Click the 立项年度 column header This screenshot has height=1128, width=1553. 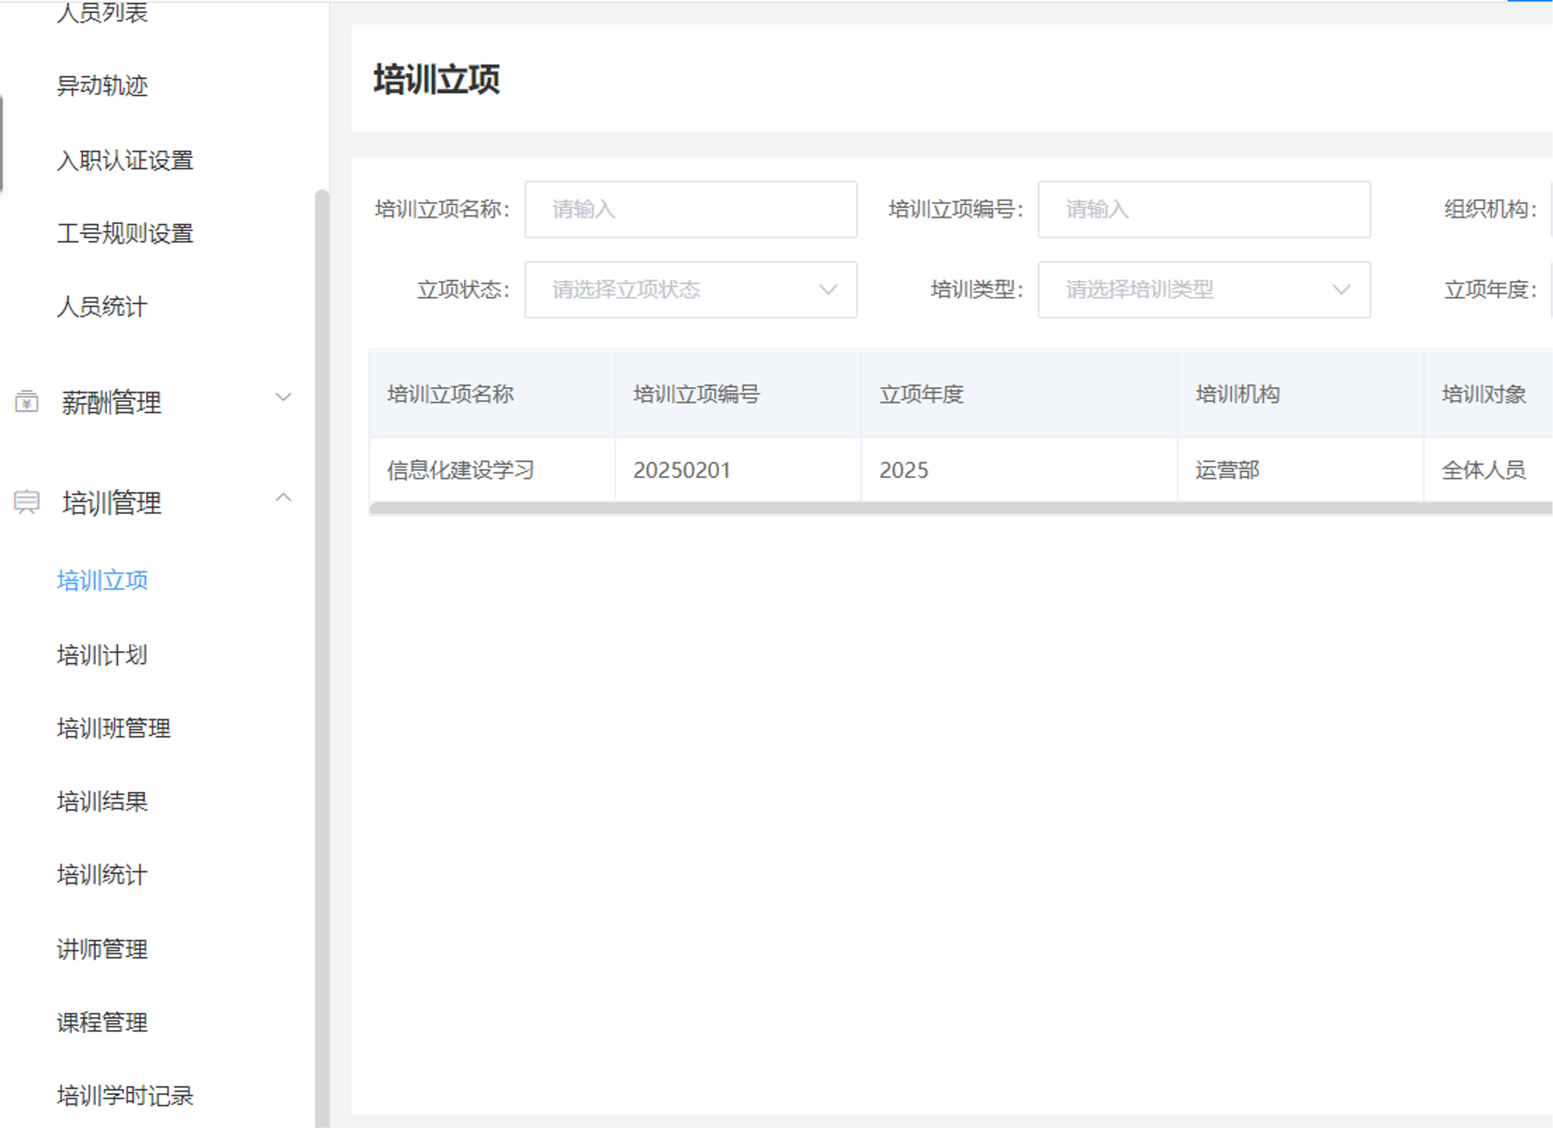(x=1019, y=394)
